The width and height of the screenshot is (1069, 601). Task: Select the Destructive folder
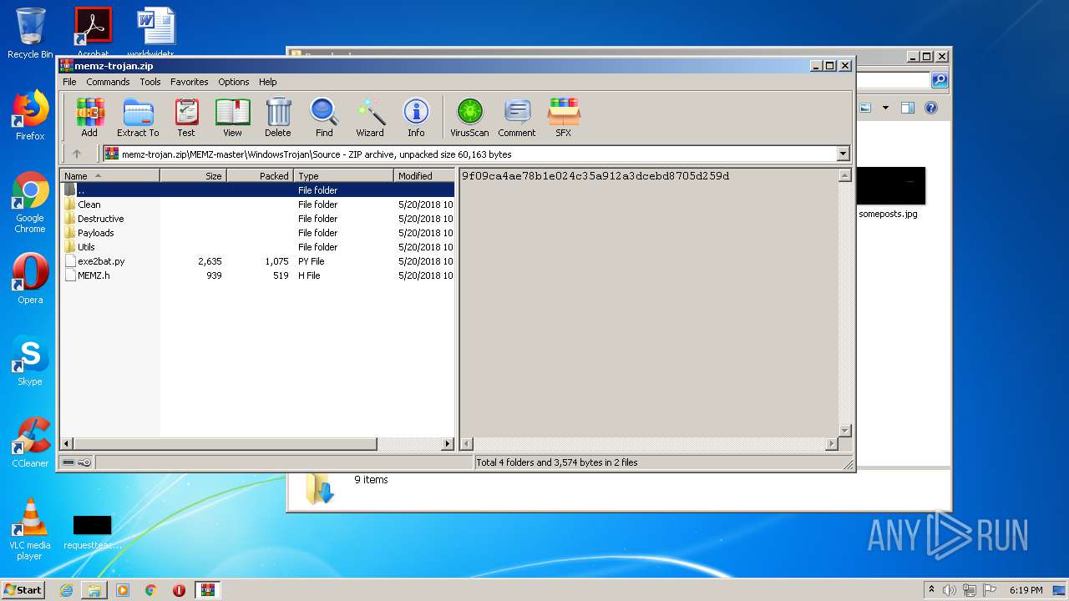click(x=258, y=219)
